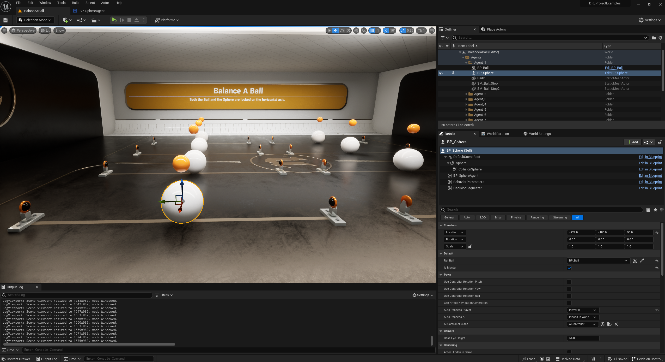
Task: Choose the select-objects arrow tool in the viewport
Action: (x=329, y=31)
